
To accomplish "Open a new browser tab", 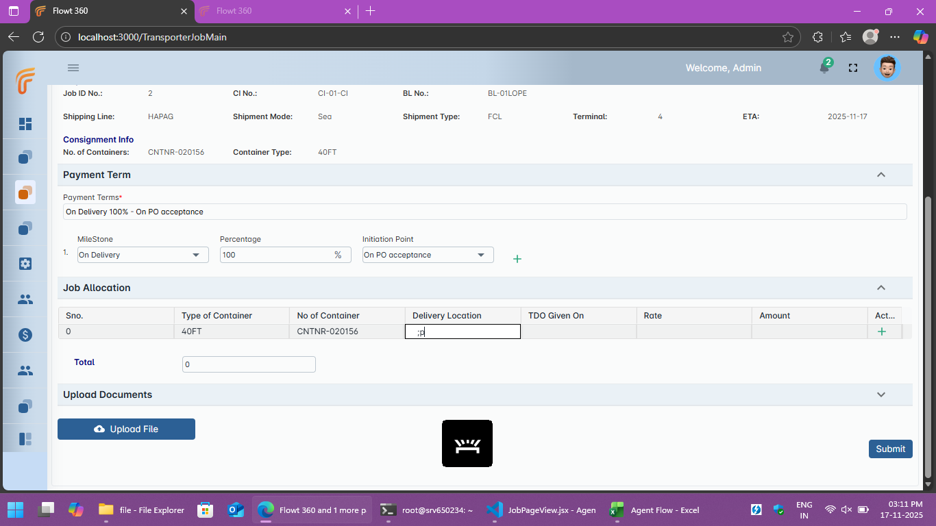I will click(x=371, y=11).
